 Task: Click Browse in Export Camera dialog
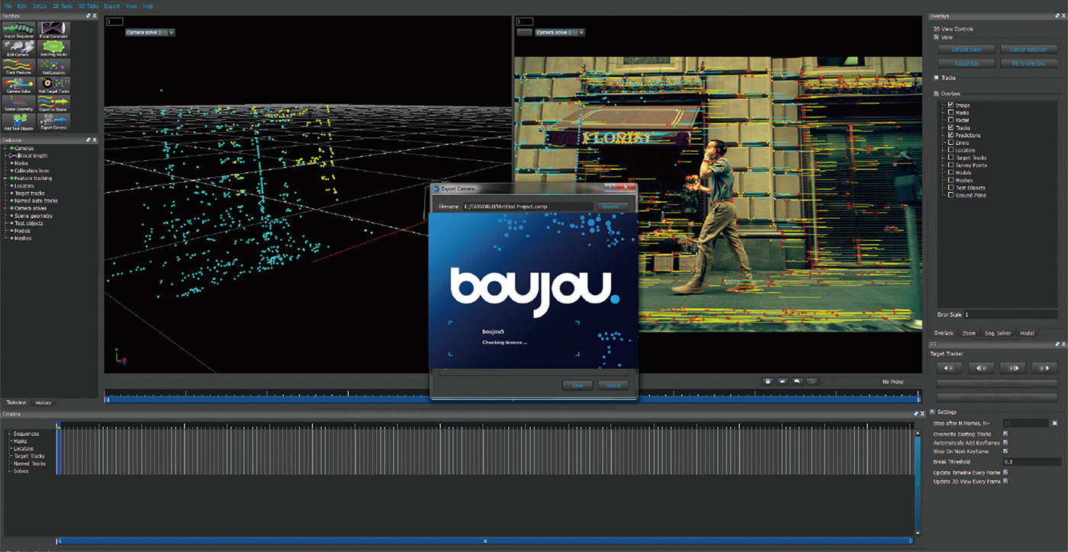[x=613, y=207]
